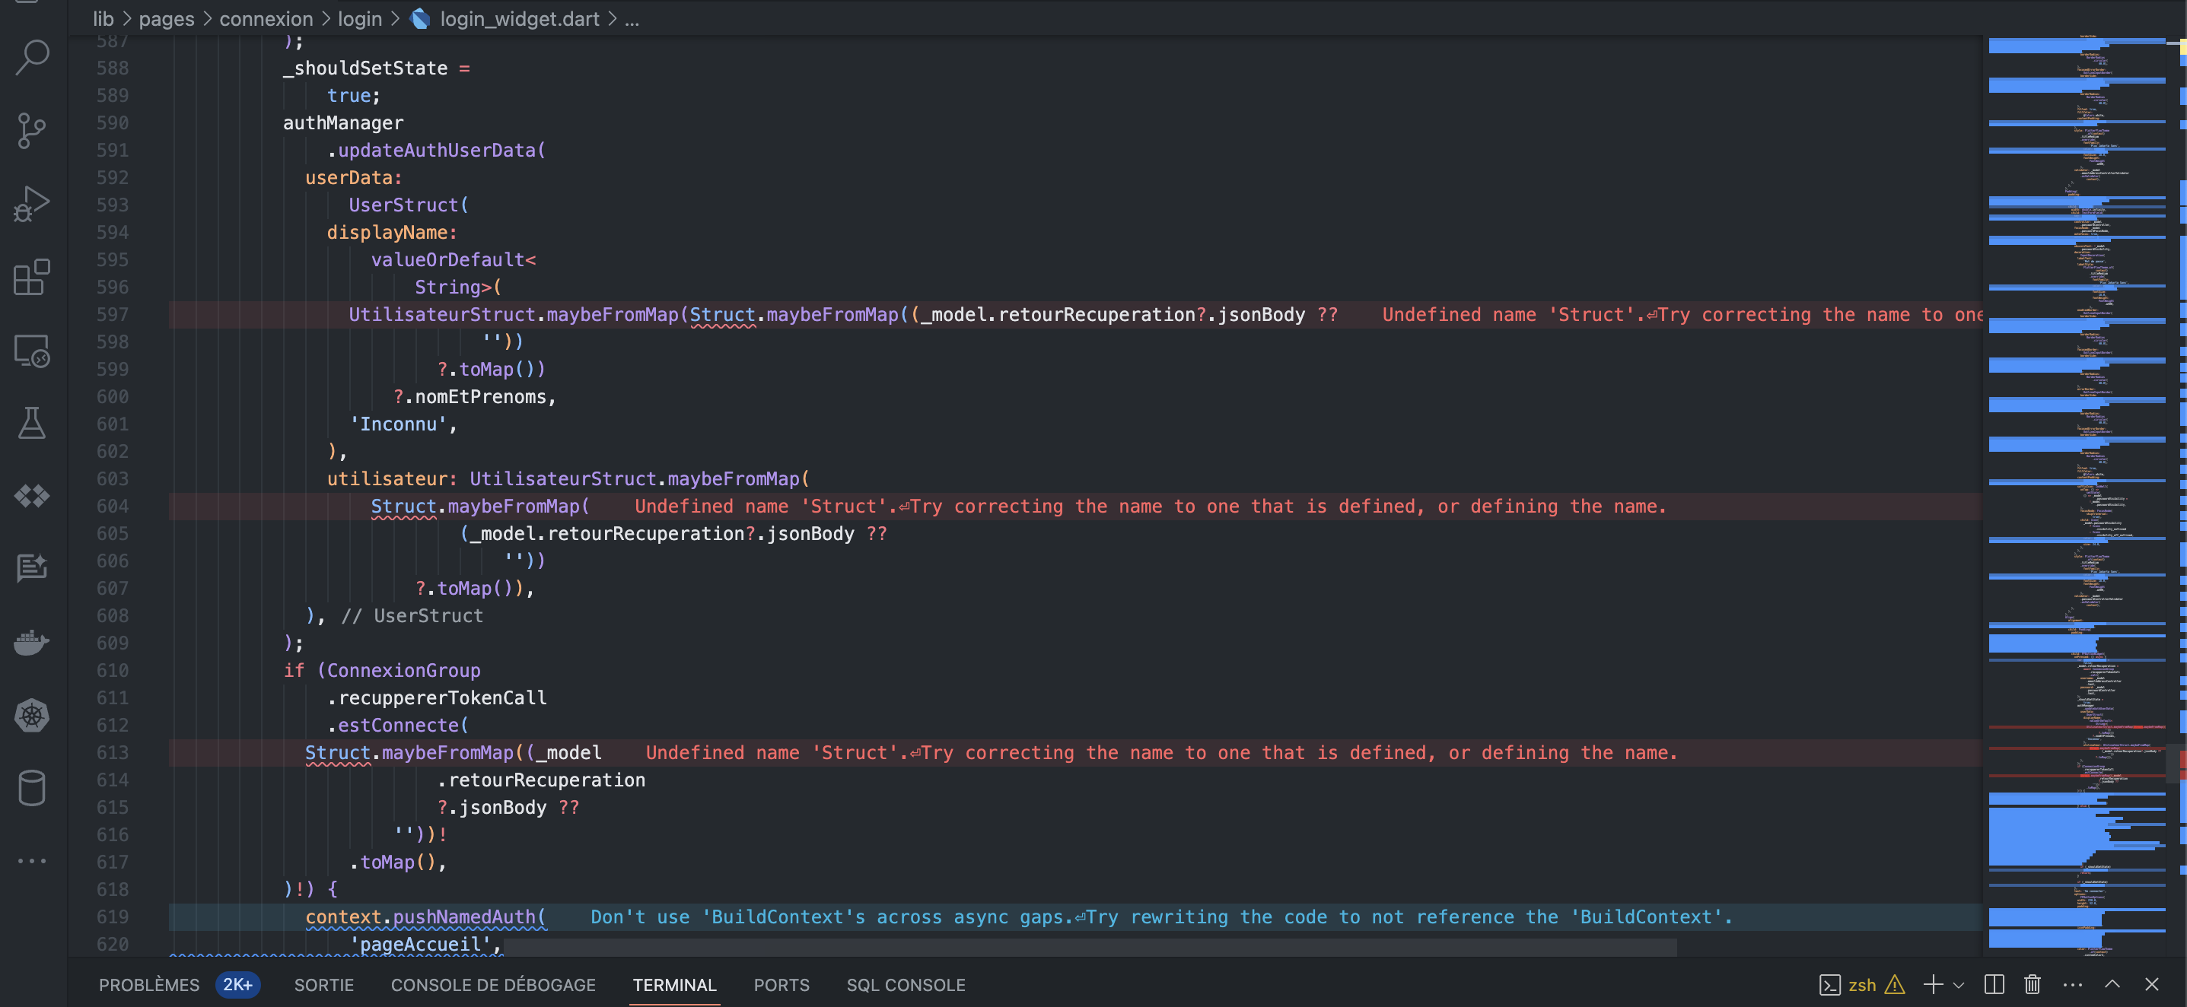Click ConnexionGroup on line 610

pos(403,670)
